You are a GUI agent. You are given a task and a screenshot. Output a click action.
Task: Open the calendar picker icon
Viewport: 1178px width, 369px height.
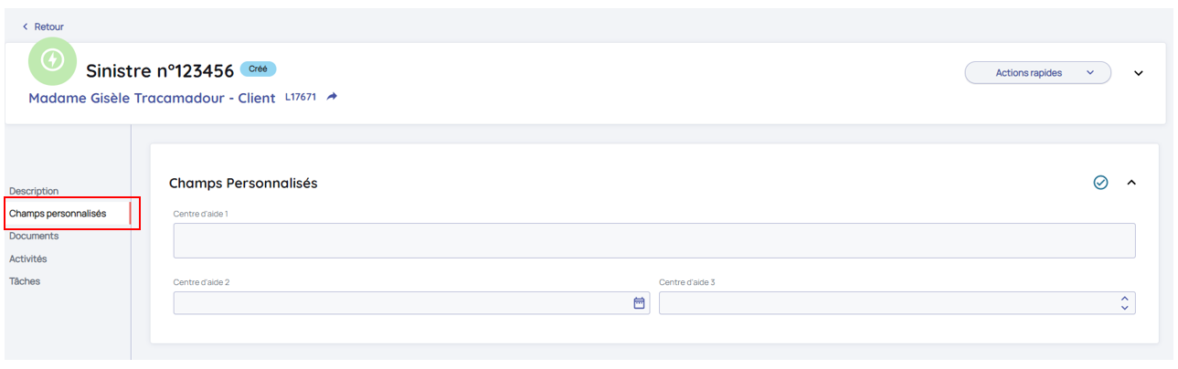[639, 303]
